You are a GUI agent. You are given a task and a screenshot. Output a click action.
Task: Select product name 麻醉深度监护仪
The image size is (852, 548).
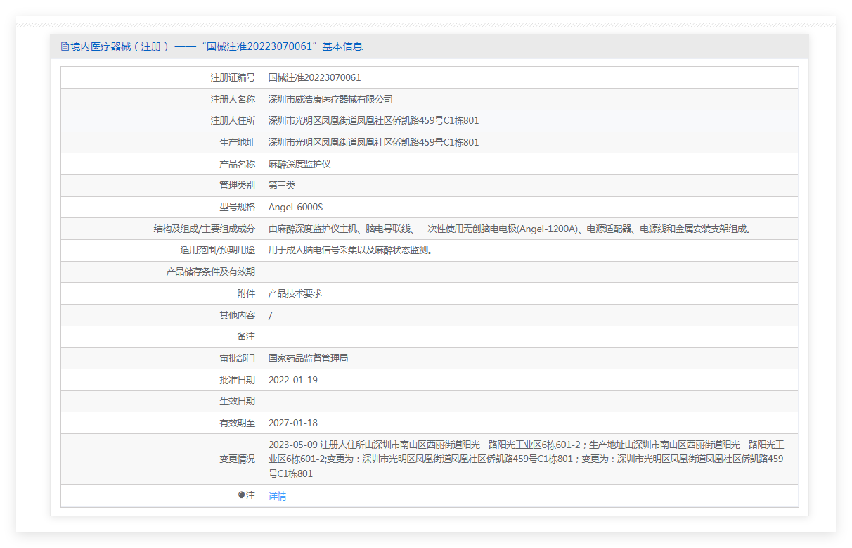click(299, 164)
